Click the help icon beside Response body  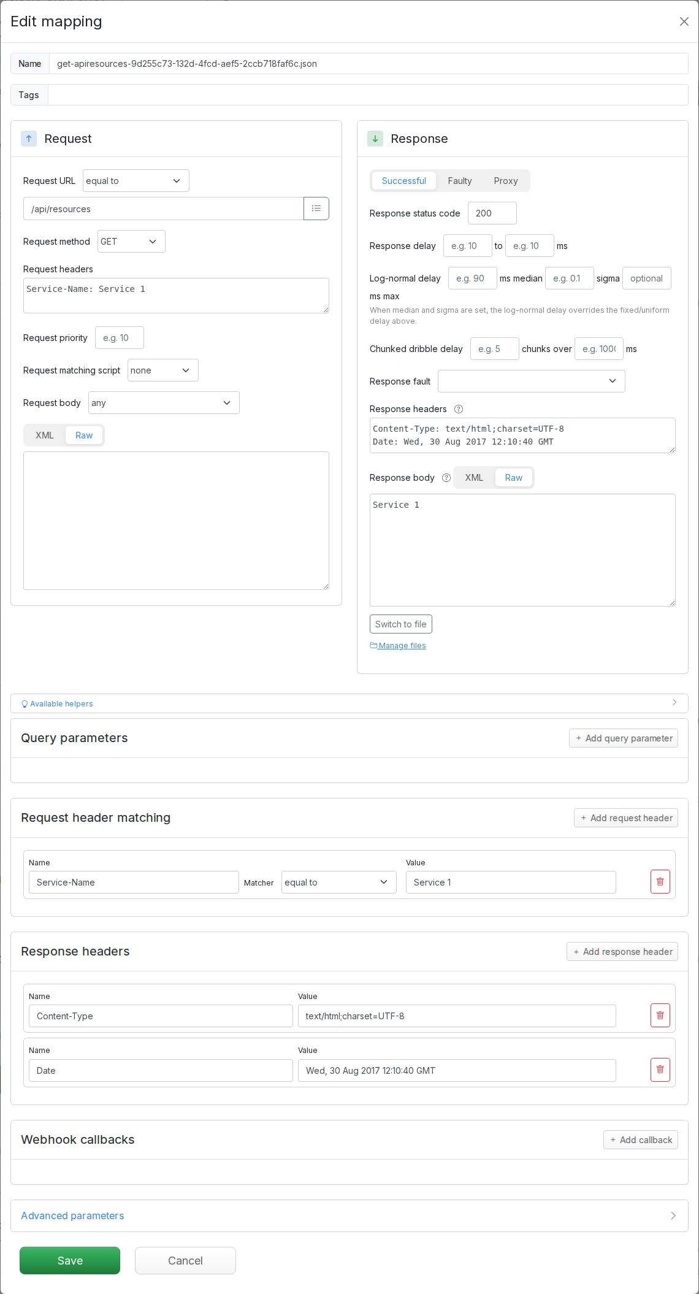click(x=446, y=478)
